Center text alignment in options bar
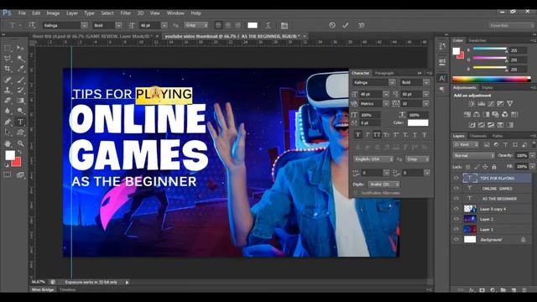The width and height of the screenshot is (537, 302). [x=227, y=25]
